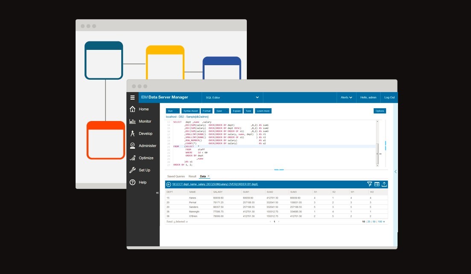
Task: Click the filter icon in results header
Action: (x=369, y=184)
